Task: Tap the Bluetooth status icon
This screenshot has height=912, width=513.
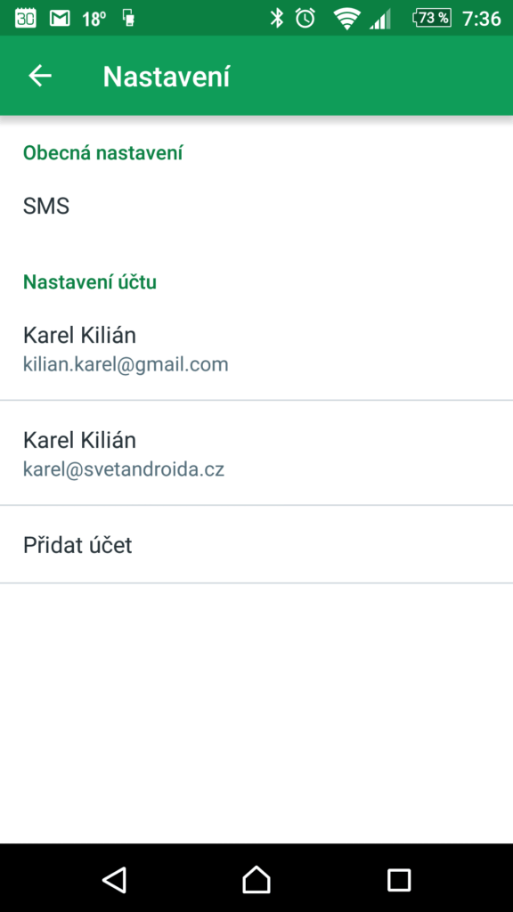Action: tap(276, 18)
